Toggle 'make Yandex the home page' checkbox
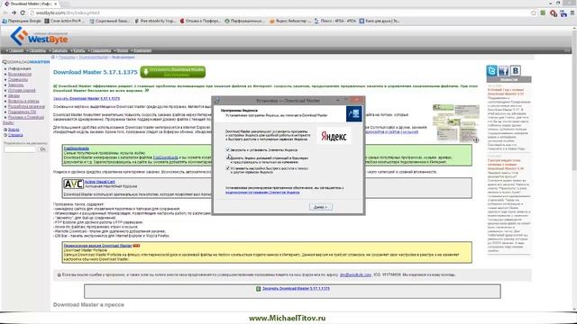 pyautogui.click(x=227, y=158)
